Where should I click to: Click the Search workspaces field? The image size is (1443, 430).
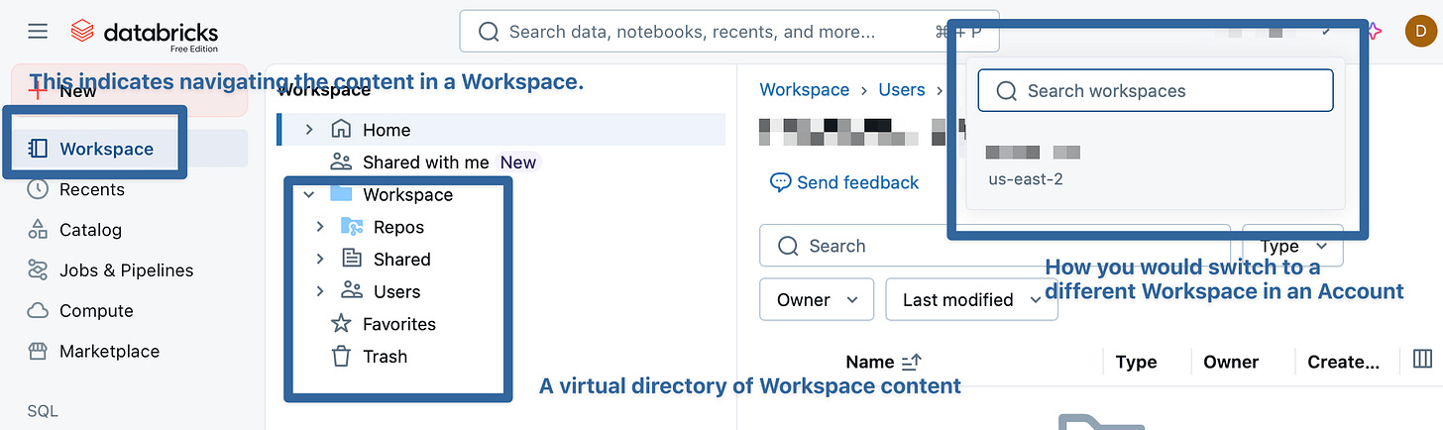[1156, 91]
